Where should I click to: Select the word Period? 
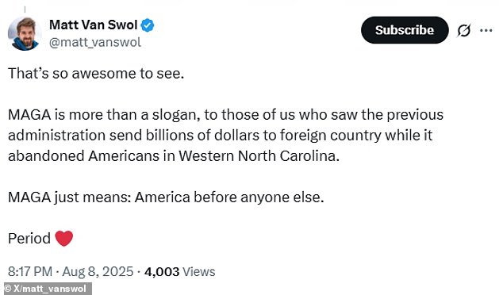(x=29, y=239)
